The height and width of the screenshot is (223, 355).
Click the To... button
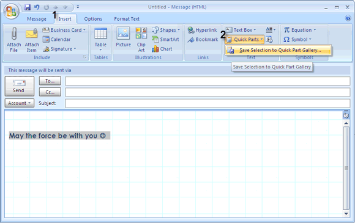tap(50, 81)
